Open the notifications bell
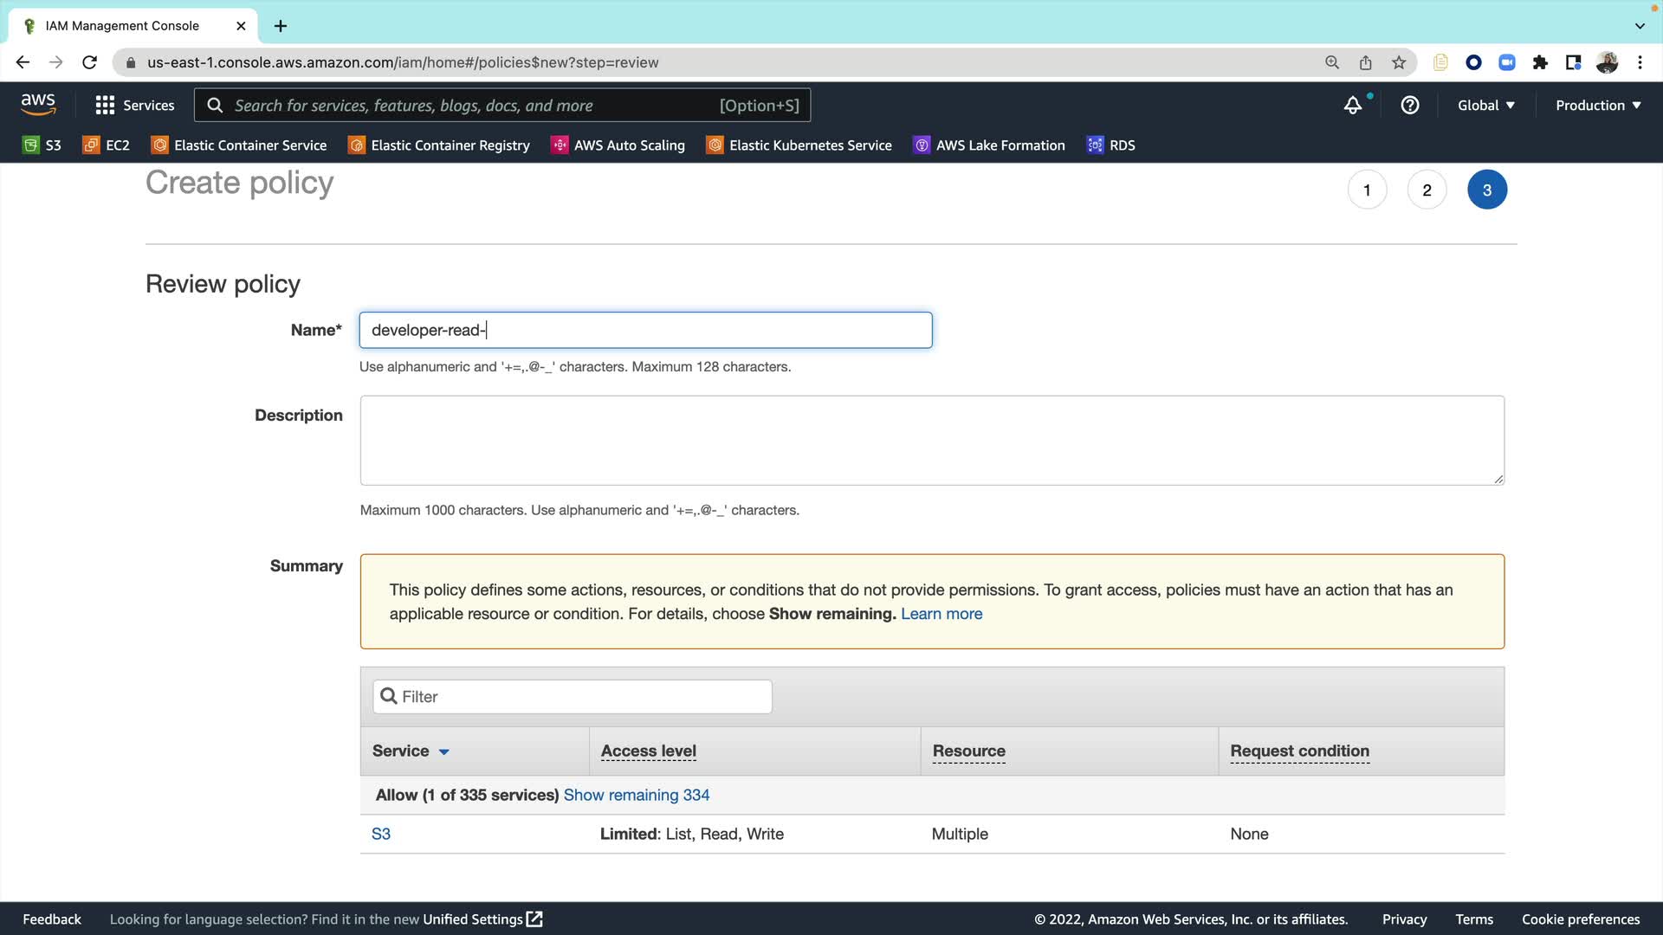This screenshot has width=1663, height=935. (1352, 106)
